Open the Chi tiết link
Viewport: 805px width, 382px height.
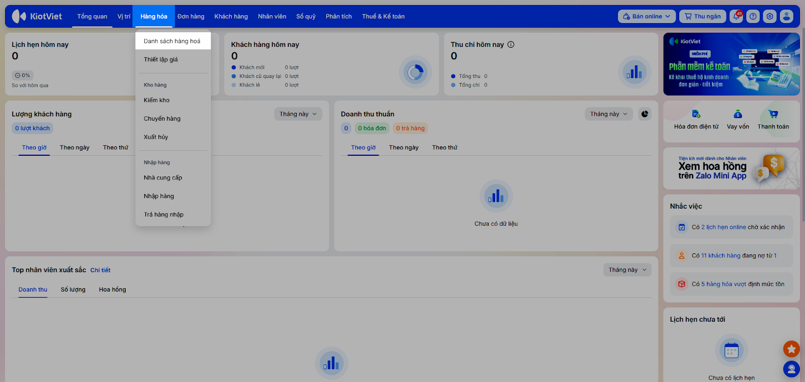101,270
